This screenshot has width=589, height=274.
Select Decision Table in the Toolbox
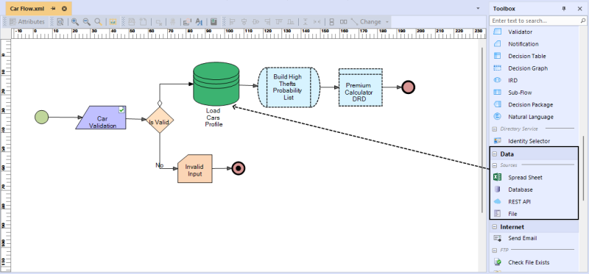527,57
